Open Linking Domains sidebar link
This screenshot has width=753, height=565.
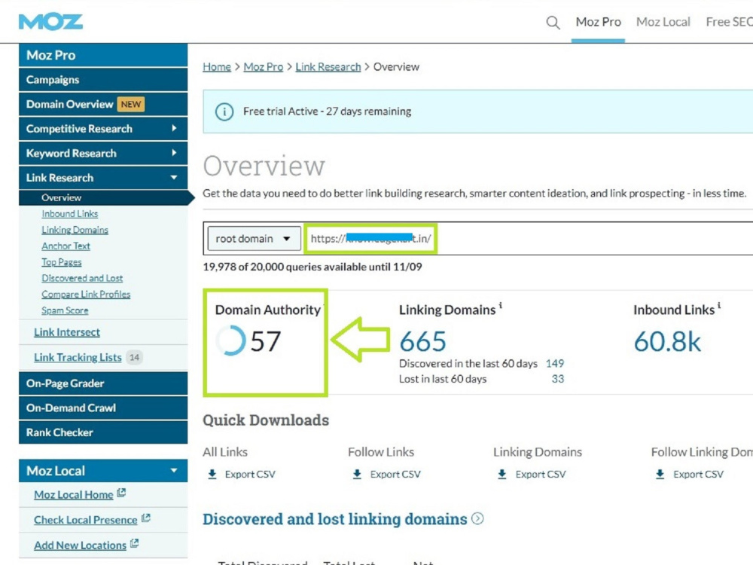(x=75, y=230)
